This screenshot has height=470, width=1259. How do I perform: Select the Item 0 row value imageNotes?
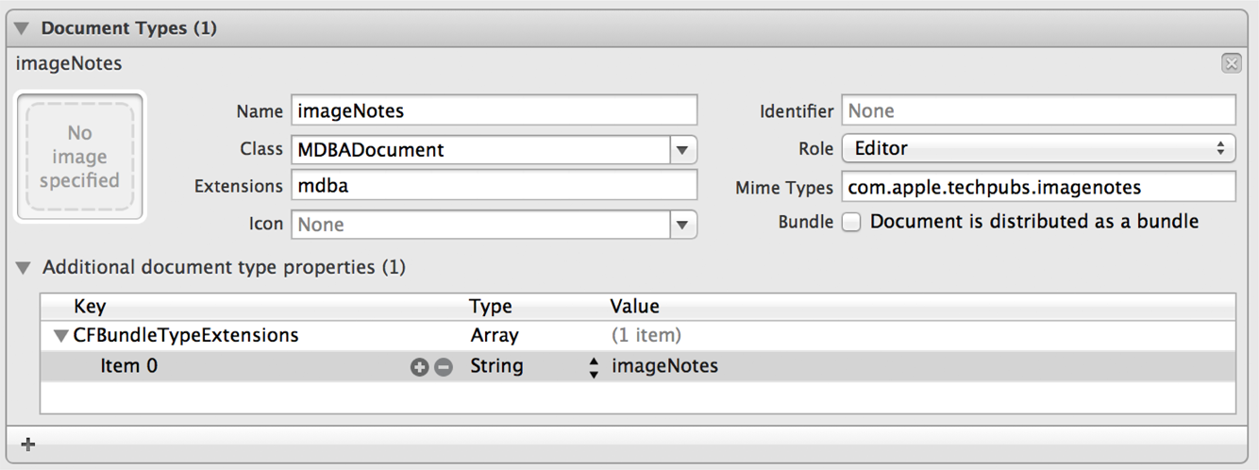click(664, 366)
